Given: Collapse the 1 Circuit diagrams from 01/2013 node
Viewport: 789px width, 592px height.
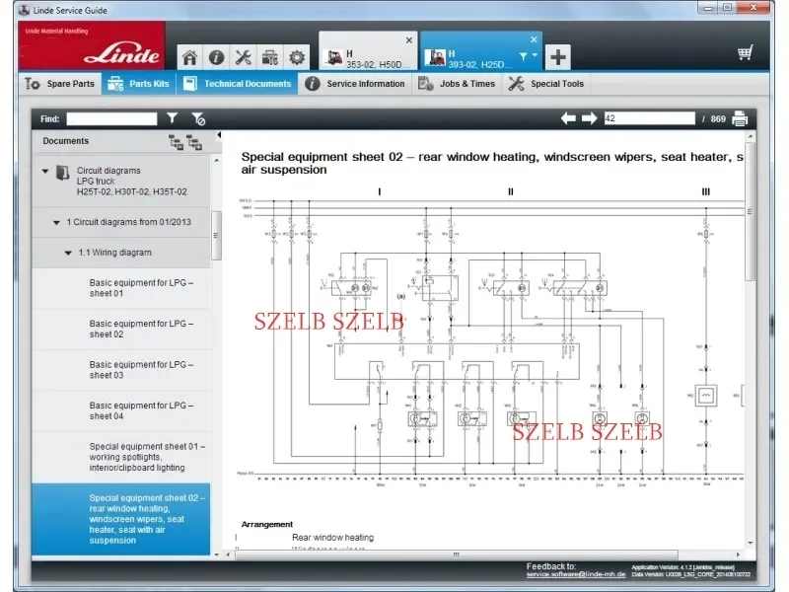Looking at the screenshot, I should pos(56,223).
